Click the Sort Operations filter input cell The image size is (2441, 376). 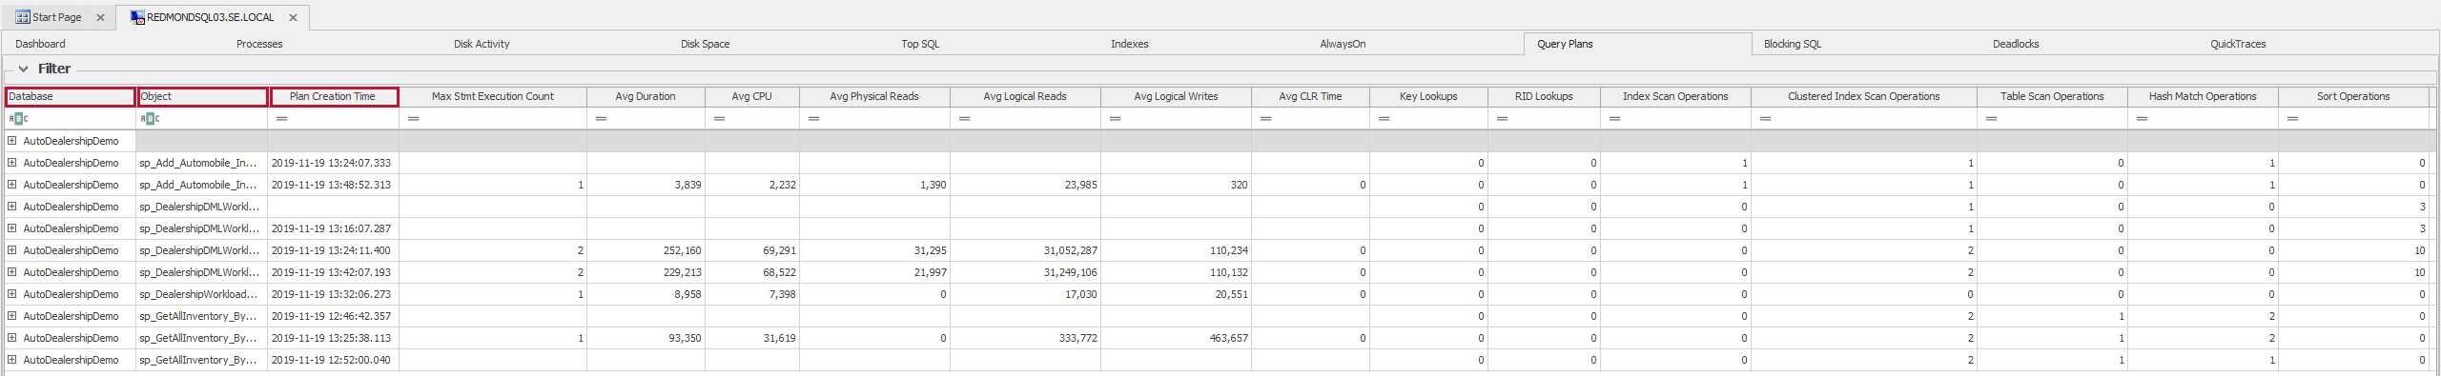(2353, 119)
